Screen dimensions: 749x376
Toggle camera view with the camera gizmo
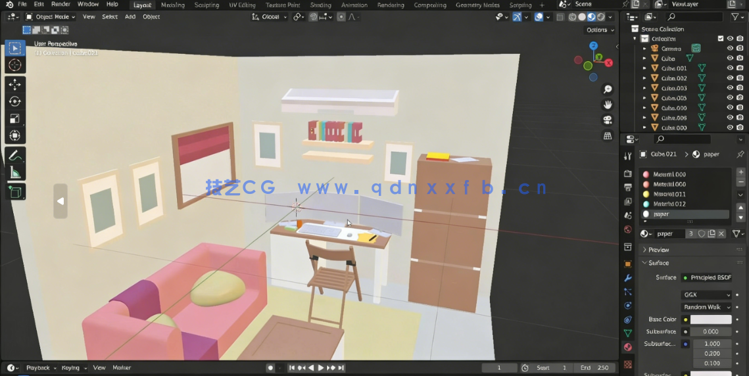pos(608,120)
